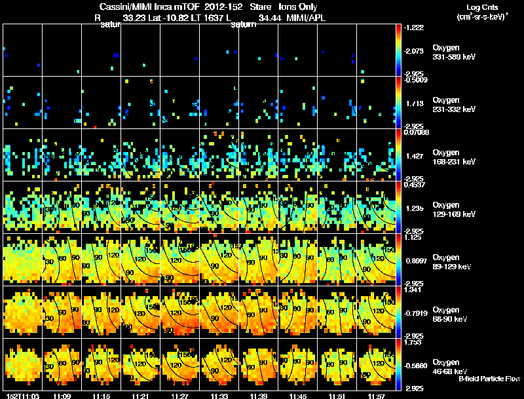
Task: Click the Log Cnts units header
Action: pos(482,12)
